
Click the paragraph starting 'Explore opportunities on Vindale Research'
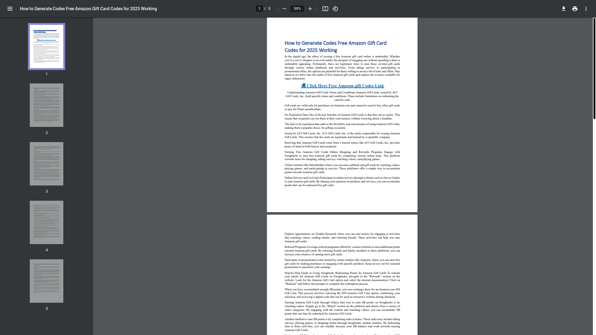click(342, 238)
